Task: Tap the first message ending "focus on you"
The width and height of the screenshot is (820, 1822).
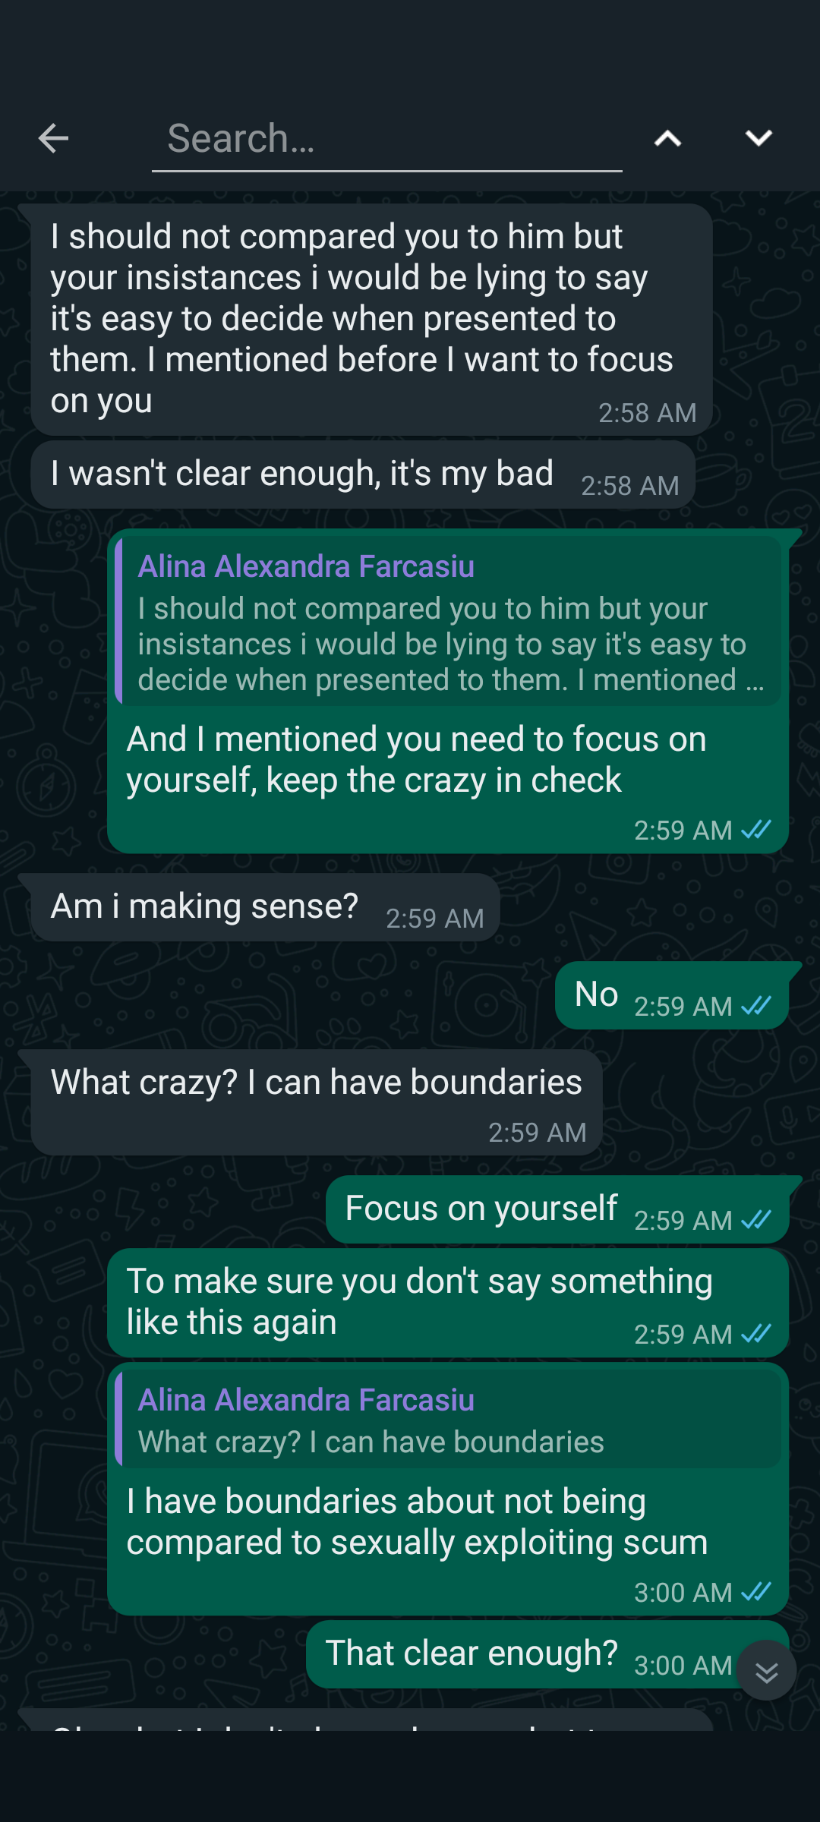Action: (x=361, y=319)
